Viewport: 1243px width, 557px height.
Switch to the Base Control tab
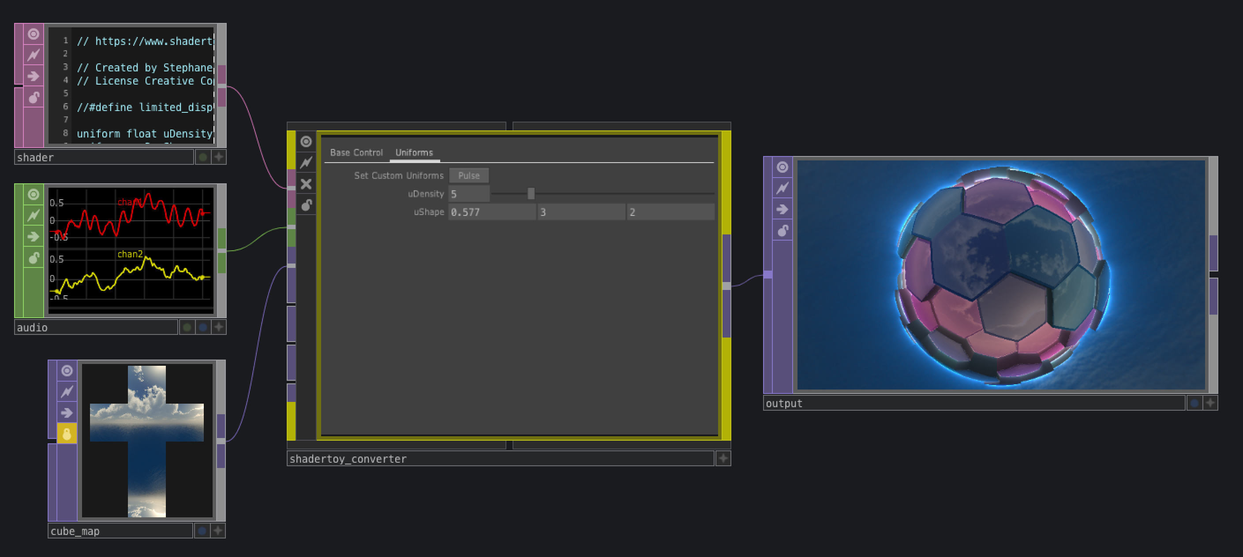[x=356, y=153]
